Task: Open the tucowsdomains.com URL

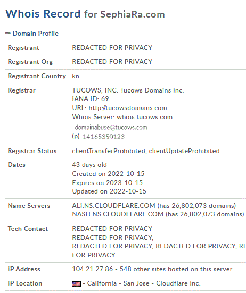Action: point(128,108)
